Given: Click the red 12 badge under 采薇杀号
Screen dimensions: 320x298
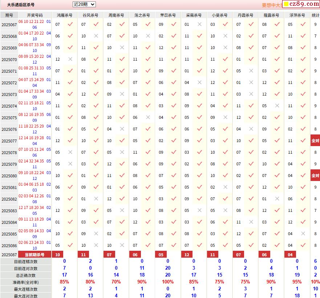Looking at the screenshot, I should pos(187,255).
